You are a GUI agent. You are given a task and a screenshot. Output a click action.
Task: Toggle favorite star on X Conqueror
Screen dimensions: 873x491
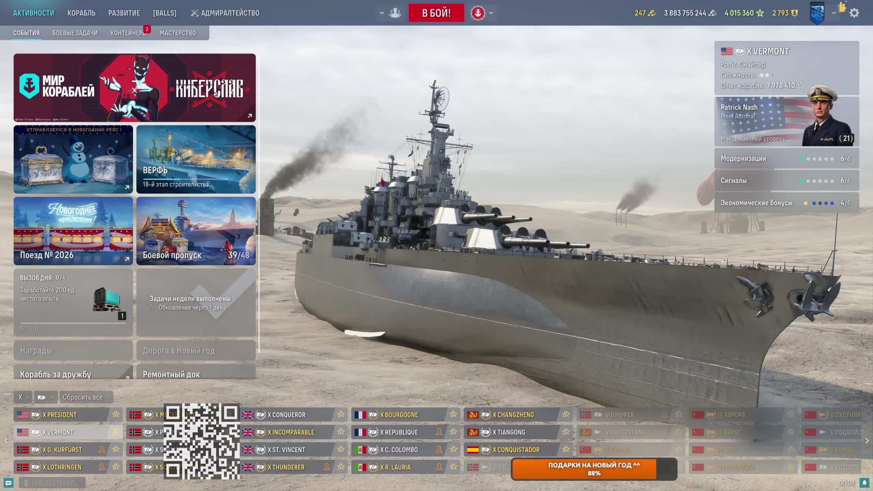pos(341,414)
